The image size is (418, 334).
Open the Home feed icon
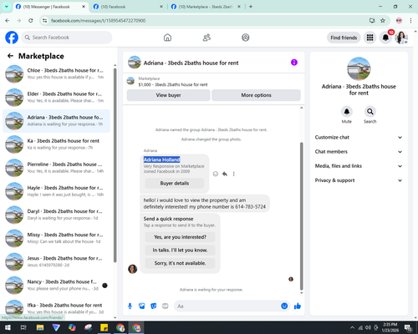pyautogui.click(x=167, y=38)
